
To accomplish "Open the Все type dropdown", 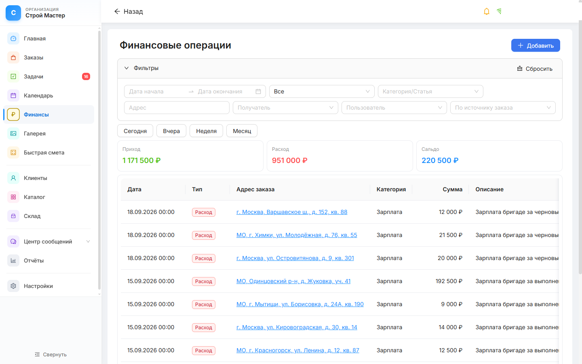I will (322, 91).
